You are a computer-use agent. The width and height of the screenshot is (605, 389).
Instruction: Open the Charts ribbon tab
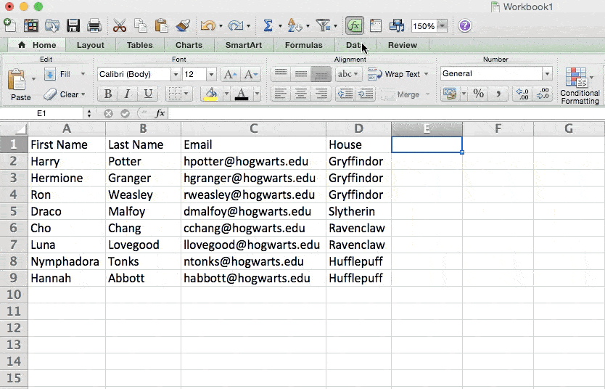(x=189, y=45)
